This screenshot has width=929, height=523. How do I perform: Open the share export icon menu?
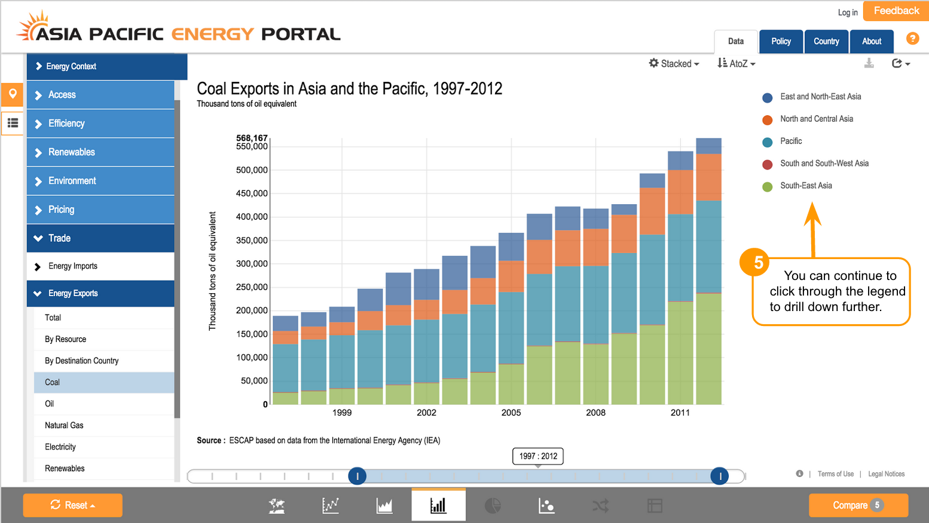tap(900, 63)
